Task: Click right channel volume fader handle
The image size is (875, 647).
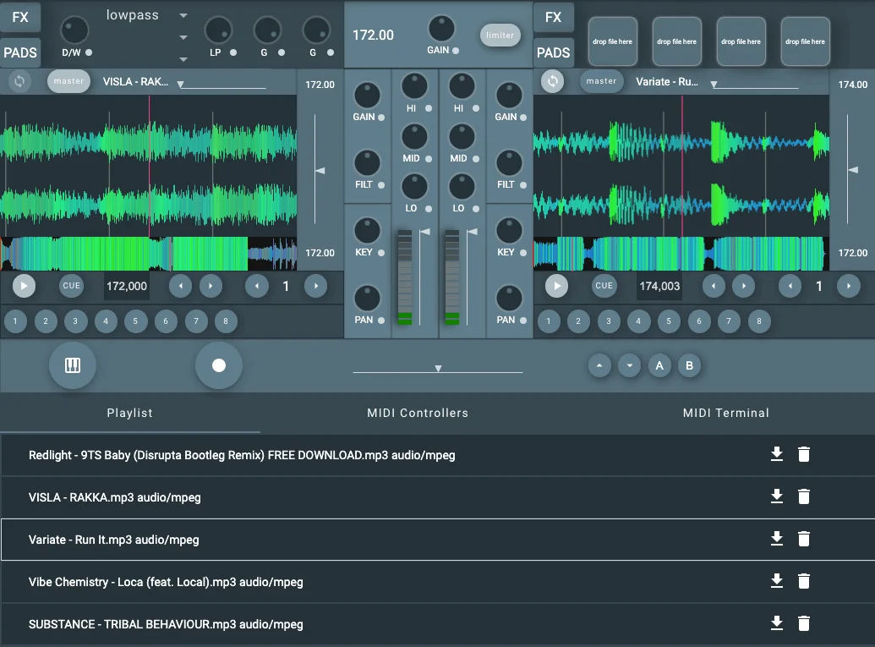Action: click(472, 232)
